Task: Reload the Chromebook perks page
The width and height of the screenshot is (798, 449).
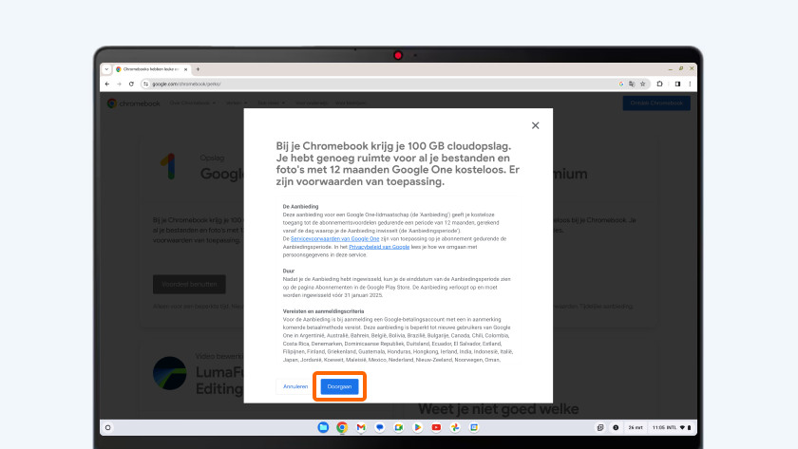Action: (x=131, y=84)
